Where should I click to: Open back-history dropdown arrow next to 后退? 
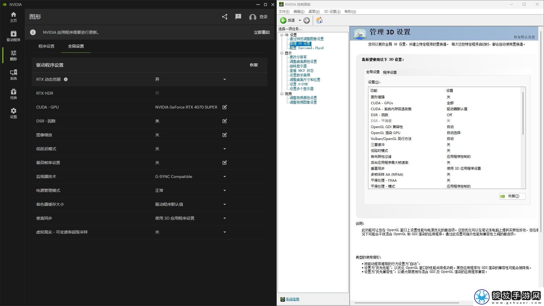pos(300,20)
